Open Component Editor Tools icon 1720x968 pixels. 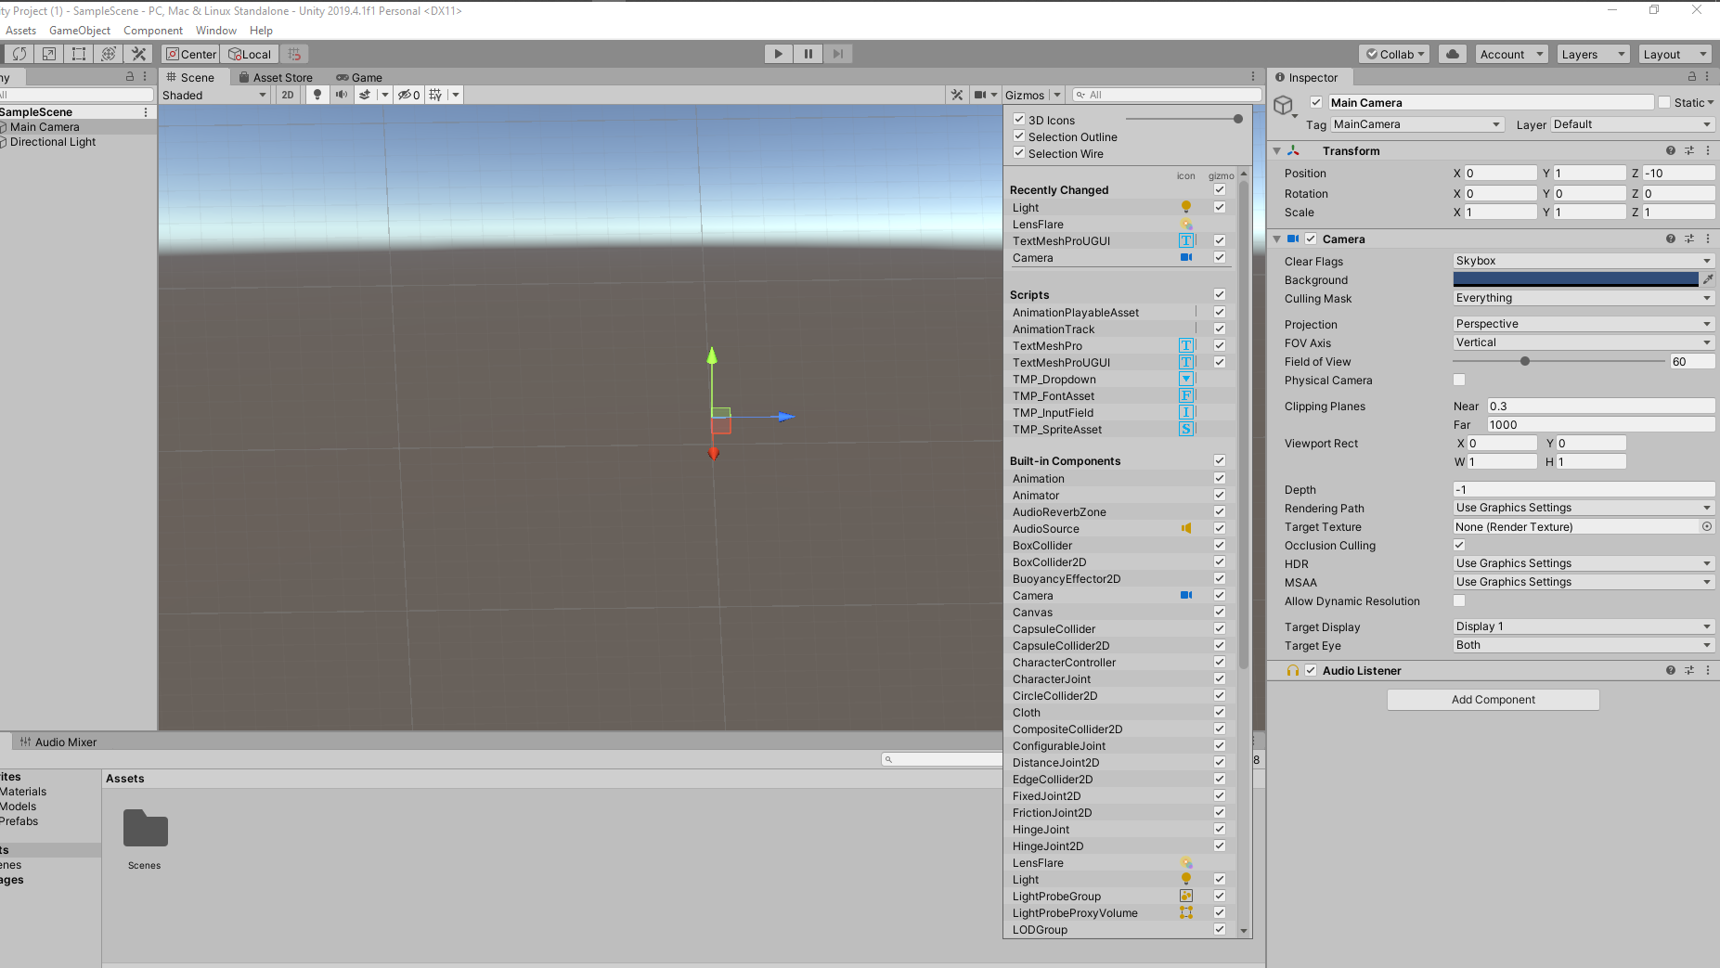pos(957,95)
